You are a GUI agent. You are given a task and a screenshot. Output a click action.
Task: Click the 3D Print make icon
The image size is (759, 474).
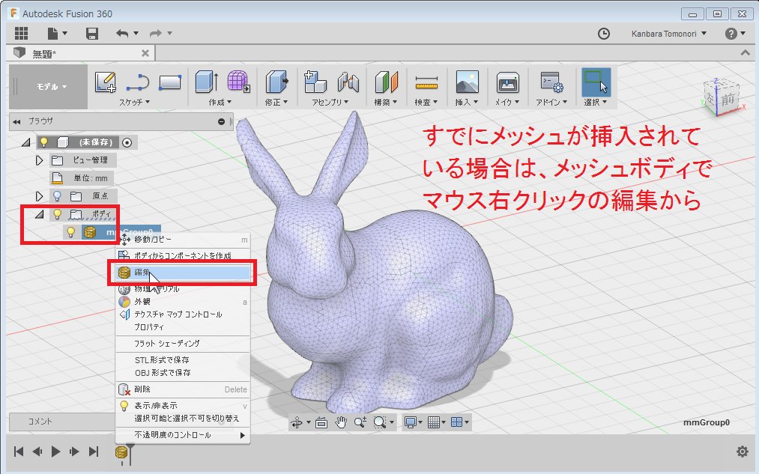[x=507, y=82]
